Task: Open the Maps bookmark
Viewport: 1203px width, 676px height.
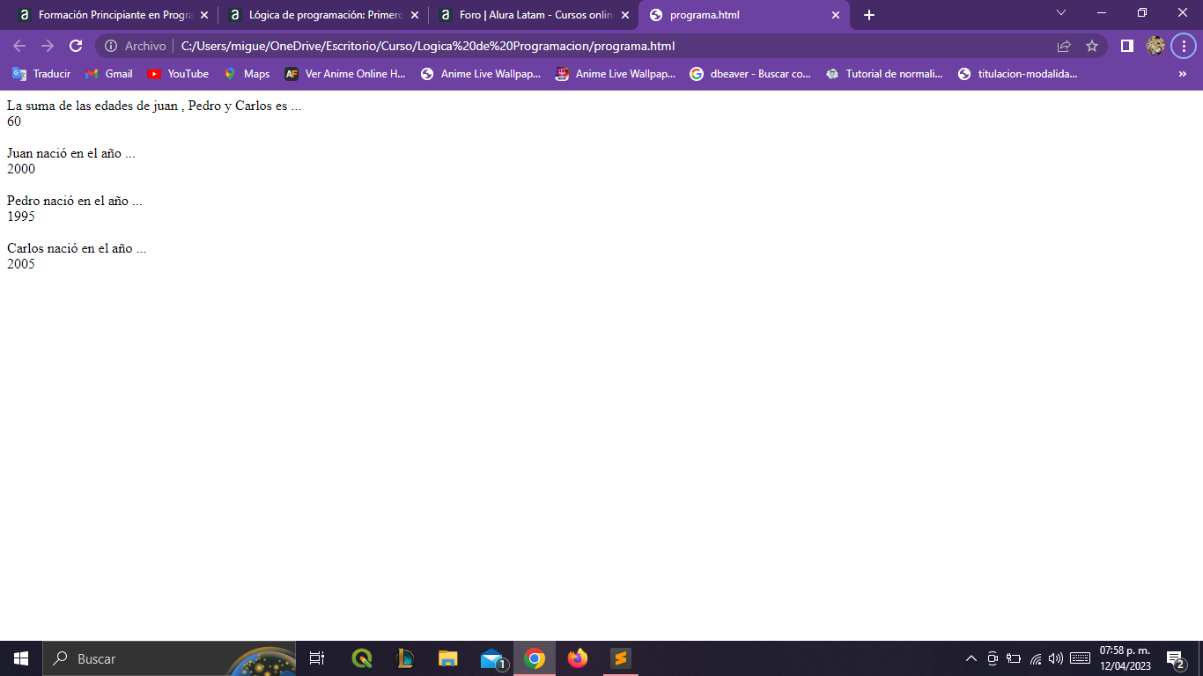Action: click(x=247, y=74)
